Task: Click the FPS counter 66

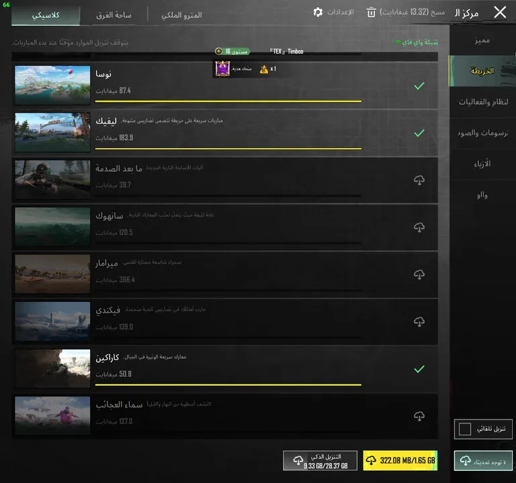Action: [6, 5]
